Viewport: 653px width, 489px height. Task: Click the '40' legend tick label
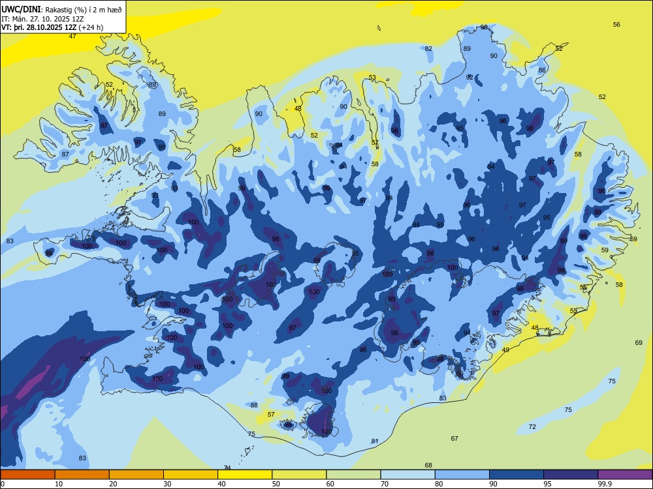pos(221,484)
